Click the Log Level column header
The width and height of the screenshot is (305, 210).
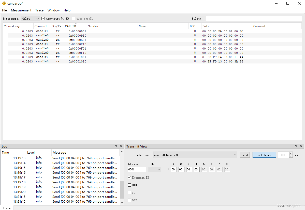[39, 153]
